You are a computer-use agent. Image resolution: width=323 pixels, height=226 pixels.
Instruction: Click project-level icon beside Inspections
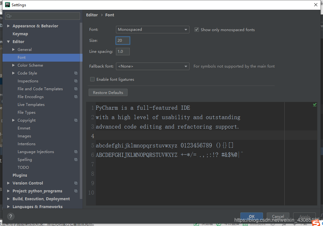coord(76,81)
